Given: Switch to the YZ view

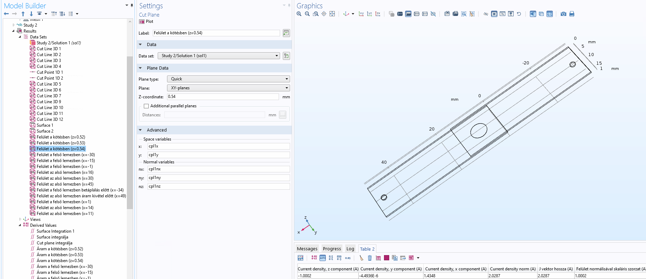Looking at the screenshot, I should coord(369,14).
